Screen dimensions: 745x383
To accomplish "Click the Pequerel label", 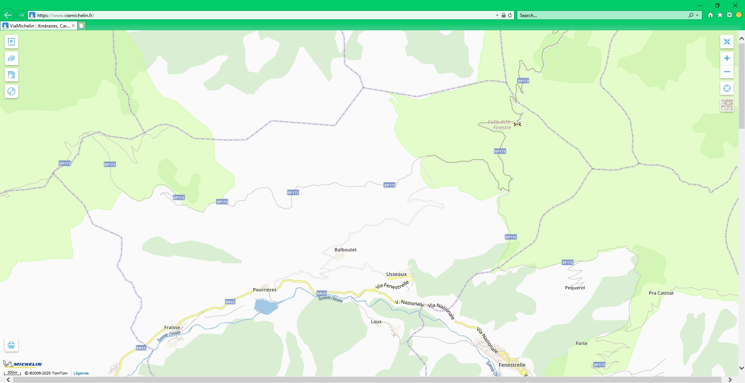I will [x=575, y=288].
